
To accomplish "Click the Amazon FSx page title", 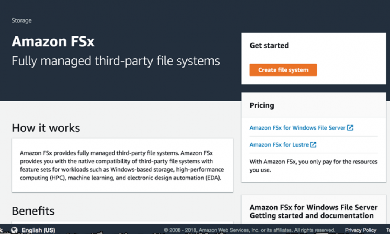I will (52, 41).
